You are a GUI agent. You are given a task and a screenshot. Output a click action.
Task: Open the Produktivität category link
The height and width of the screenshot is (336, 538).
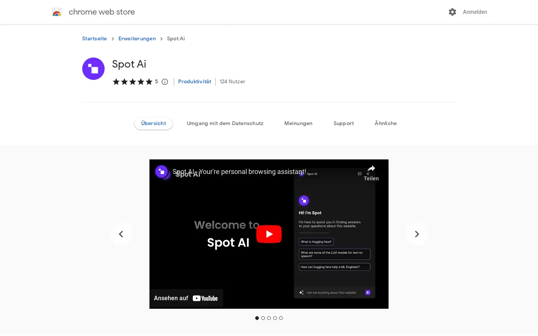tap(195, 81)
